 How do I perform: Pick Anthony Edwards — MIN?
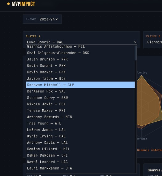click(x=80, y=117)
